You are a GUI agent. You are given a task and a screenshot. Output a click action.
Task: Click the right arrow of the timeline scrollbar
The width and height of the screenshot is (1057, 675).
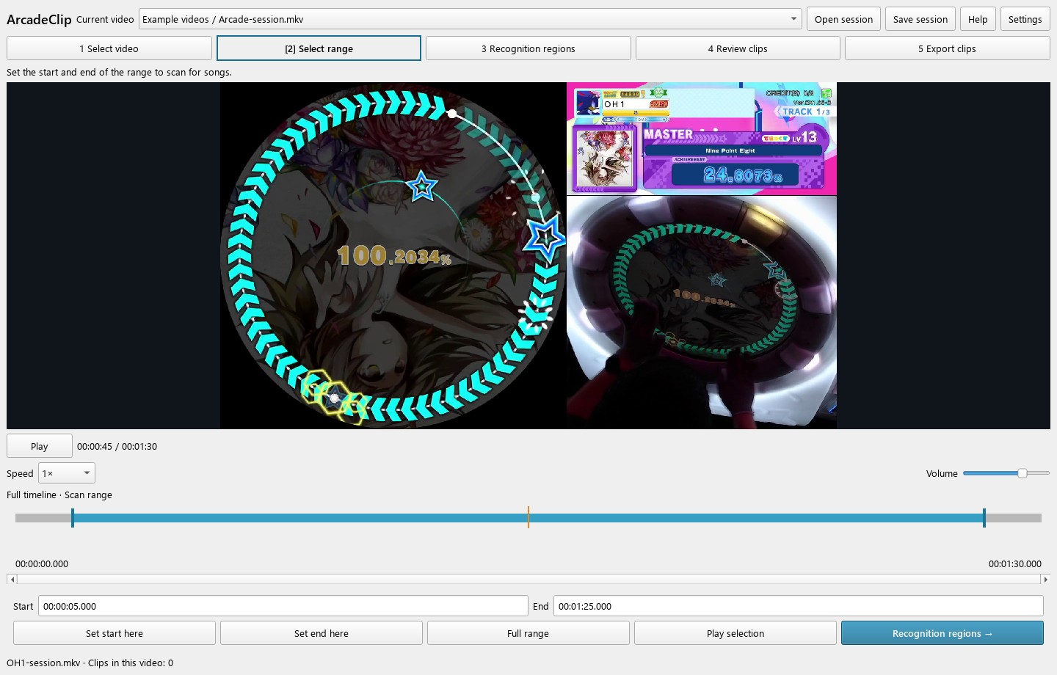[1045, 579]
